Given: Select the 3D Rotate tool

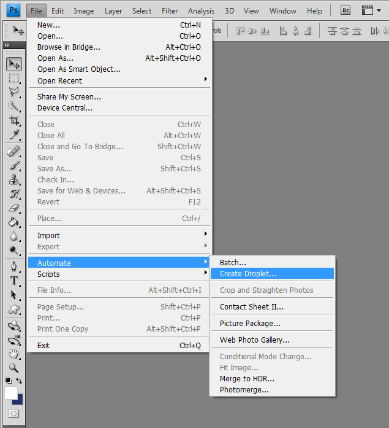Looking at the screenshot, I should coord(14,325).
